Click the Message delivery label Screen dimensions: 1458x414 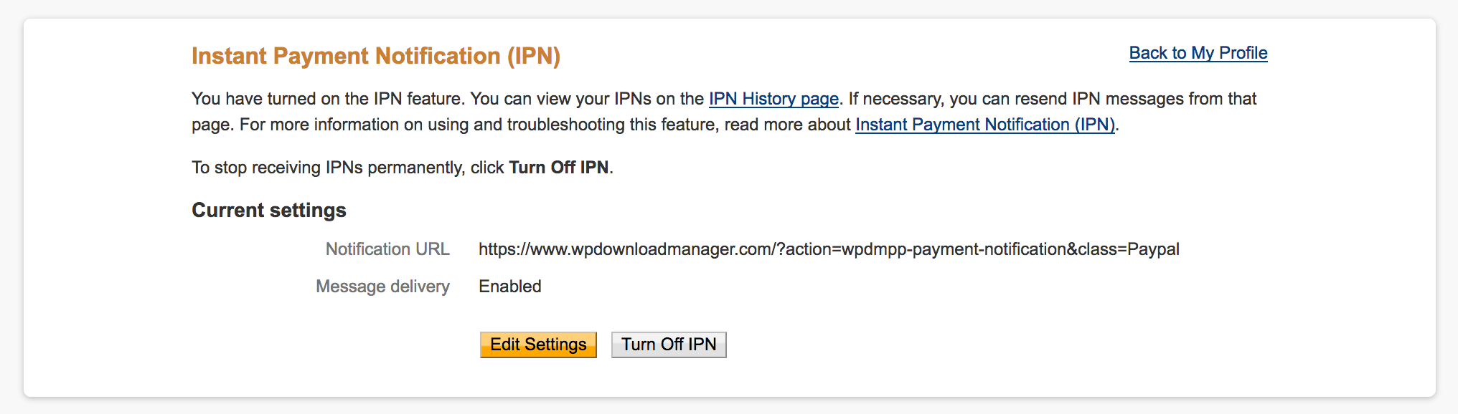tap(382, 287)
